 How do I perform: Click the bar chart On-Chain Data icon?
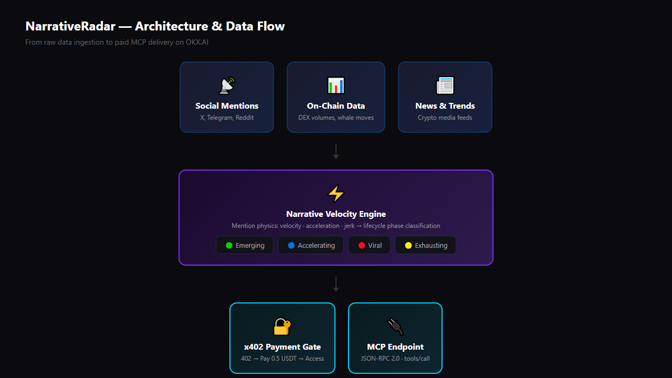336,86
